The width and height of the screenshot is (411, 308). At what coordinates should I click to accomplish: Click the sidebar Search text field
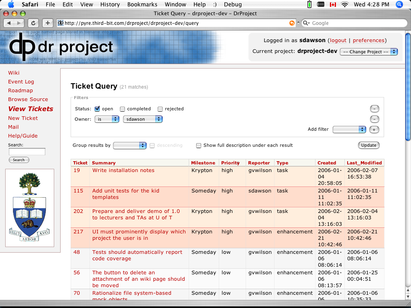click(27, 152)
